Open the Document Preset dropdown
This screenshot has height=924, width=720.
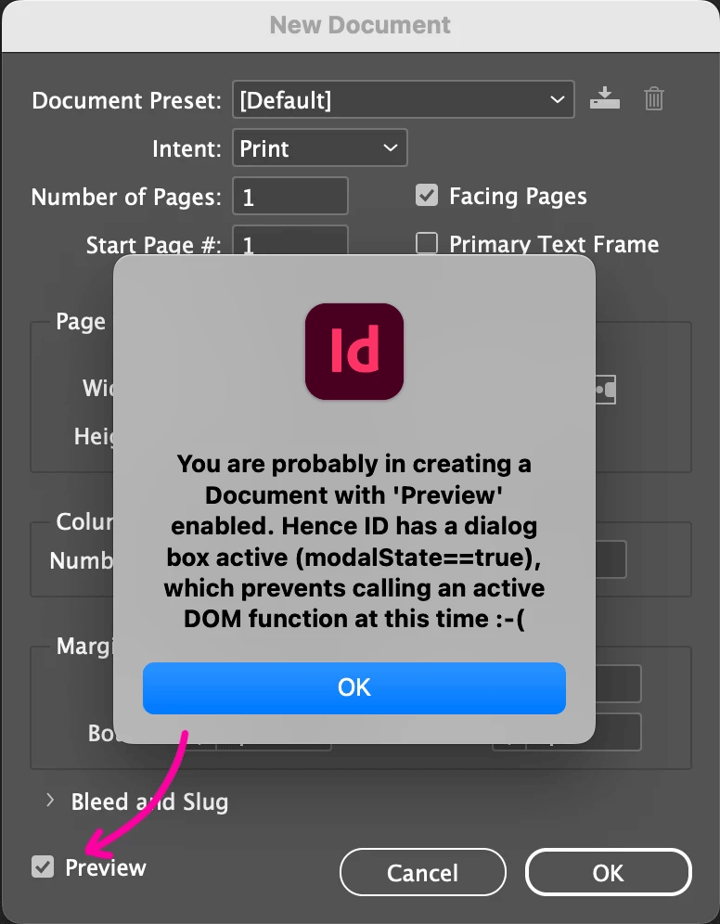click(403, 99)
